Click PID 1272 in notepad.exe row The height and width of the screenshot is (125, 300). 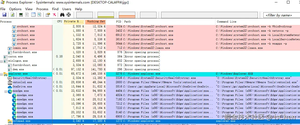click(x=119, y=121)
